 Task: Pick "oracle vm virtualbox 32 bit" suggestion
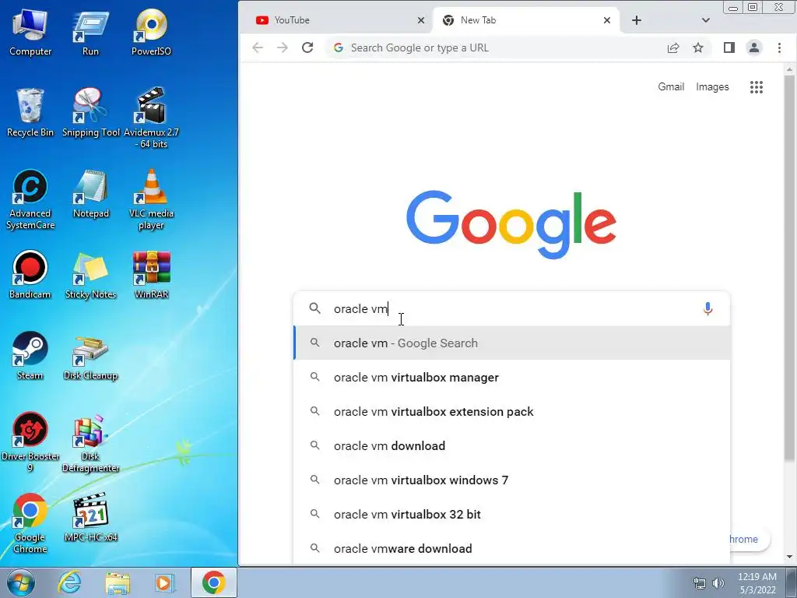(512, 515)
